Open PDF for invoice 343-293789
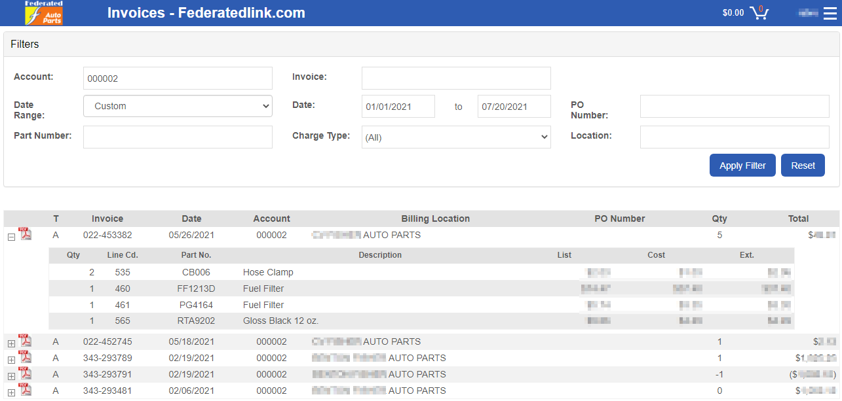Screen dimensions: 842x401 (25, 357)
